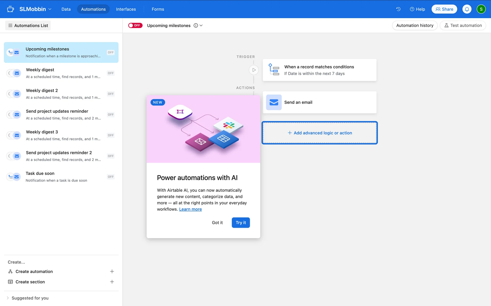Click info icon beside Upcoming milestones title
The image size is (491, 306).
[x=196, y=25]
